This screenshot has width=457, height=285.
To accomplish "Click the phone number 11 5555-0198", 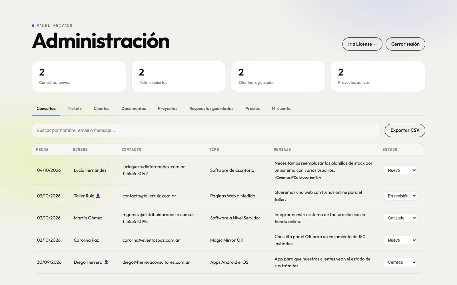I will (x=135, y=221).
